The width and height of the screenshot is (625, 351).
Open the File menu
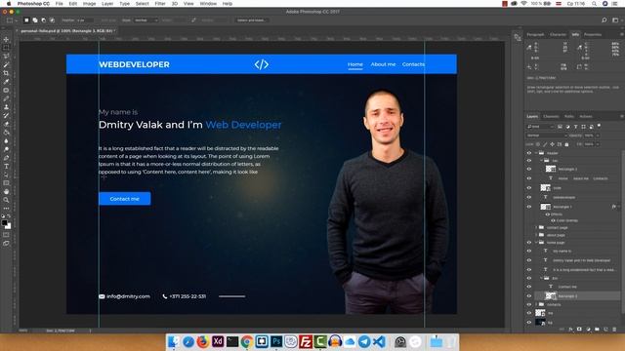pyautogui.click(x=60, y=4)
